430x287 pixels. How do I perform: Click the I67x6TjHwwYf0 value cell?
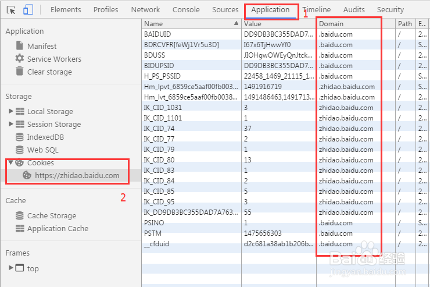click(267, 44)
